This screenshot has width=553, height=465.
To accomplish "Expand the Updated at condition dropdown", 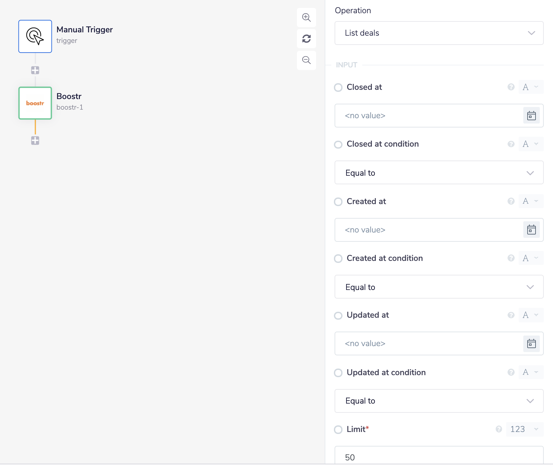I will click(439, 401).
